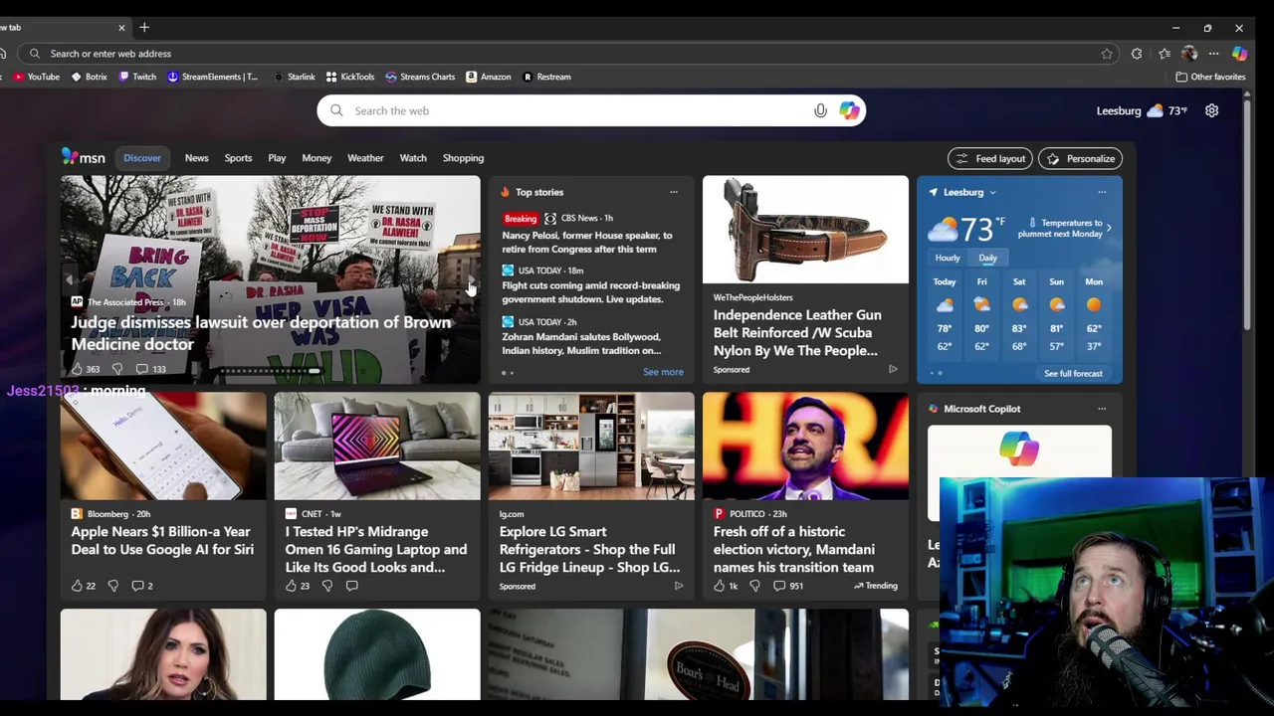This screenshot has height=716, width=1274.
Task: Open the Feed layout button
Action: pyautogui.click(x=991, y=158)
